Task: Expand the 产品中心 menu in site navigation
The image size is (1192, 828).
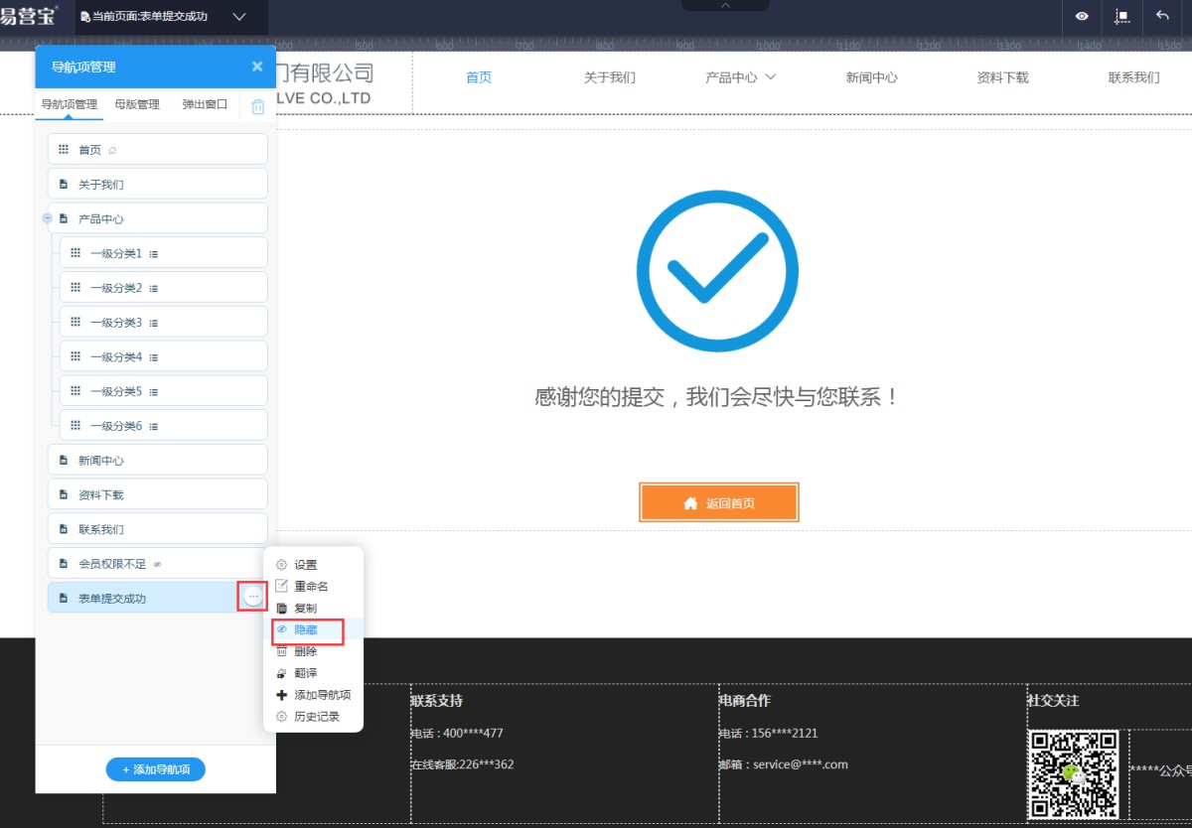Action: 740,77
